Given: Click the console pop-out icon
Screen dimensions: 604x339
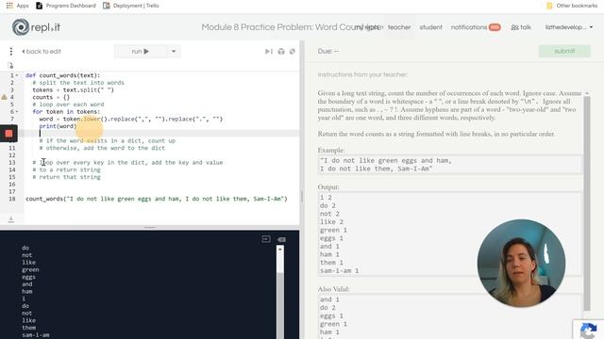Looking at the screenshot, I should click(x=266, y=239).
